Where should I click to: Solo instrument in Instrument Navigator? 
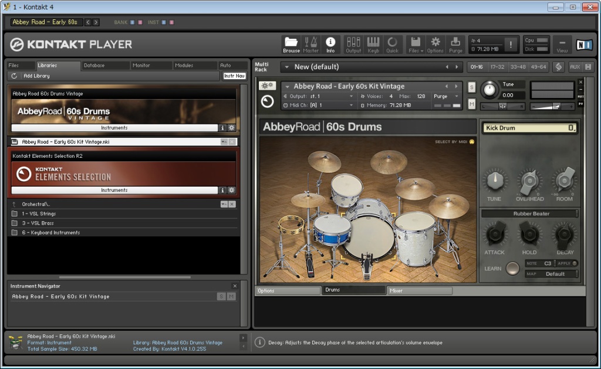(221, 296)
